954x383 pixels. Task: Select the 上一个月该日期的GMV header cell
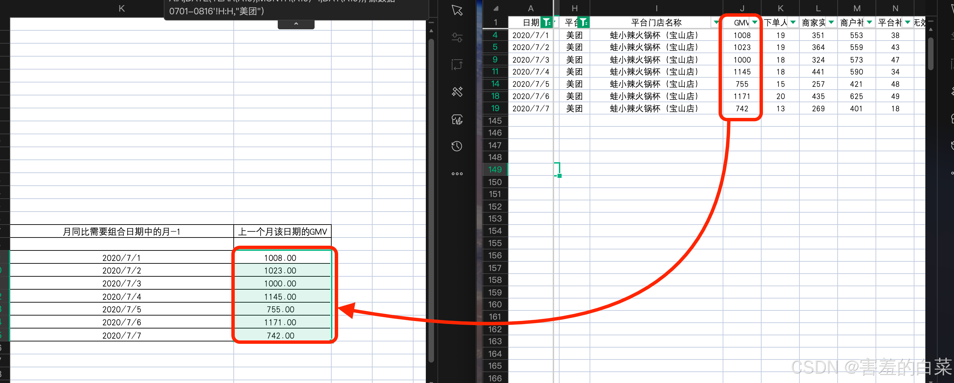point(282,232)
